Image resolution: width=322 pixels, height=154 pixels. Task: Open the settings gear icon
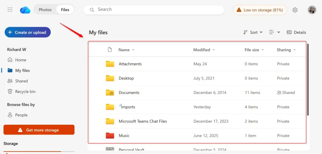(x=295, y=10)
